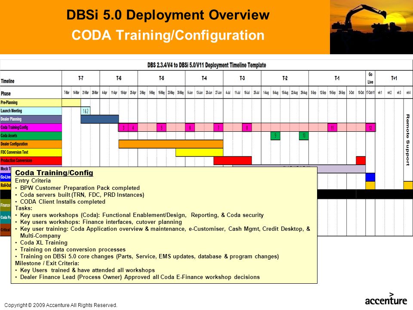
Task: Select the yellow FDC Conversion Test bar
Action: click(x=199, y=152)
